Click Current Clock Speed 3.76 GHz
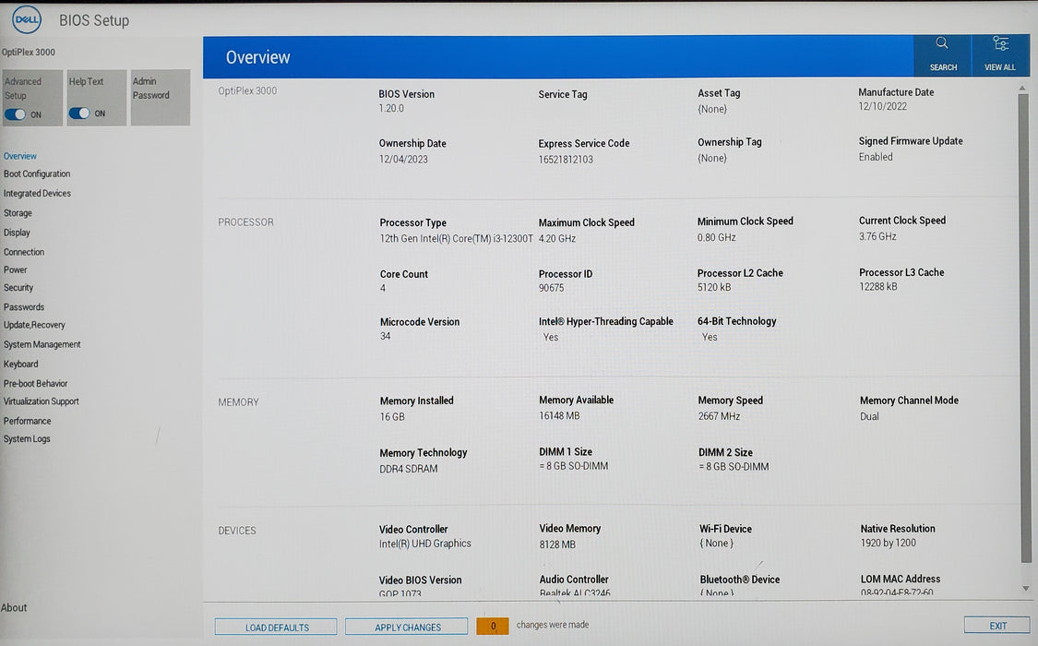 [877, 236]
